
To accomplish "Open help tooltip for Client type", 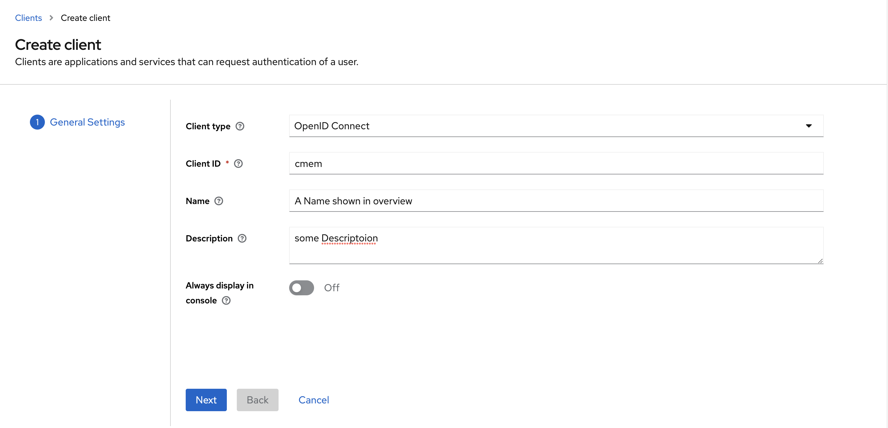I will pos(240,126).
